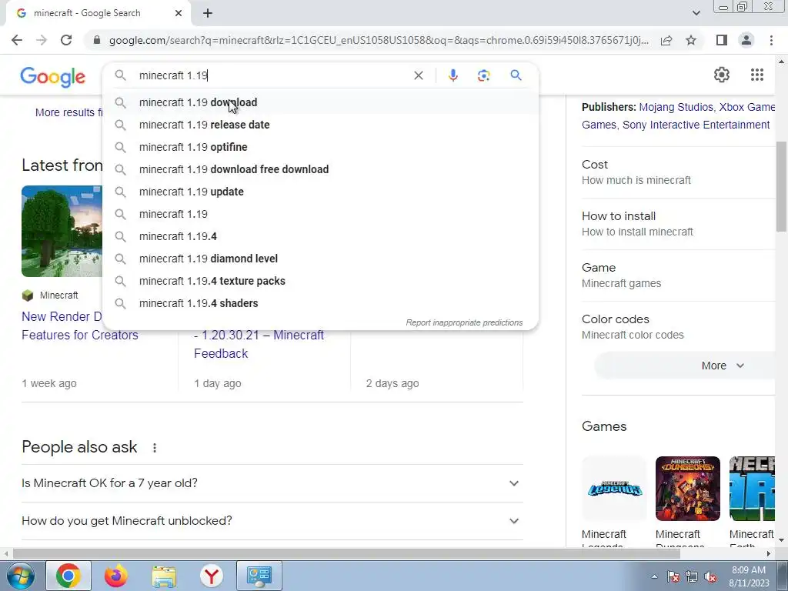Open the forest Minecraft news thumbnail
The width and height of the screenshot is (788, 591).
tap(62, 231)
